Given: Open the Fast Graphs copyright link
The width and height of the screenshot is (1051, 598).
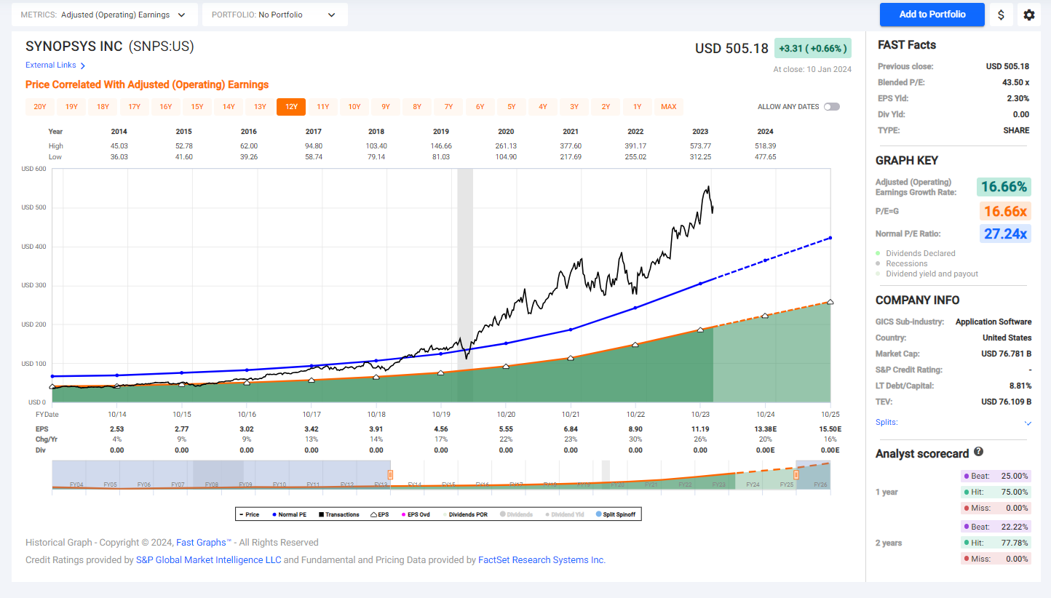Looking at the screenshot, I should (x=204, y=543).
